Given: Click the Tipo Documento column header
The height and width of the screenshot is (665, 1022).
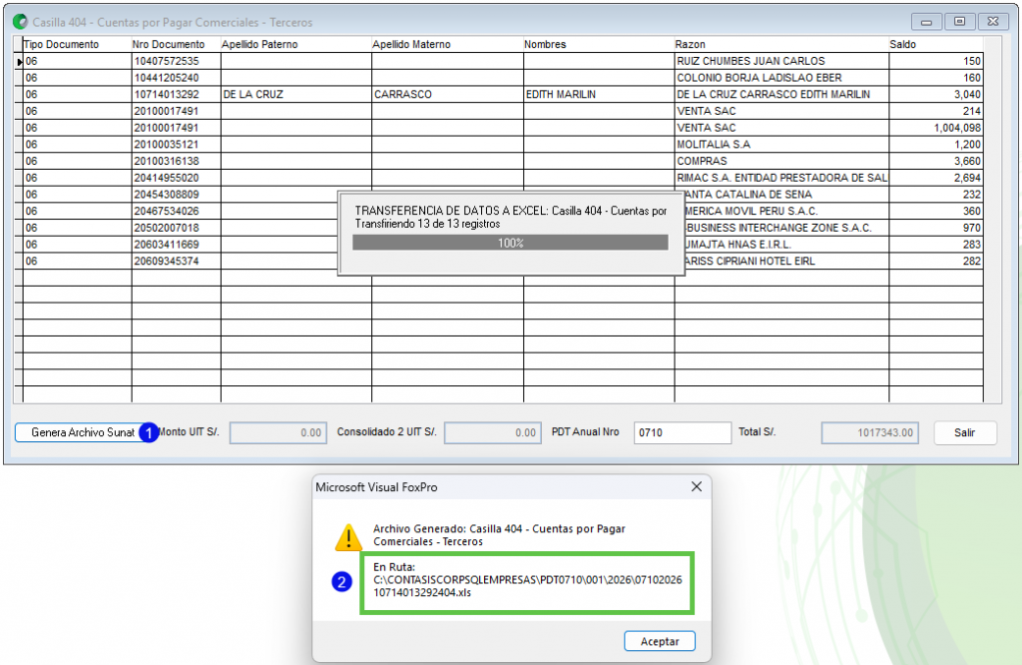Looking at the screenshot, I should [77, 44].
